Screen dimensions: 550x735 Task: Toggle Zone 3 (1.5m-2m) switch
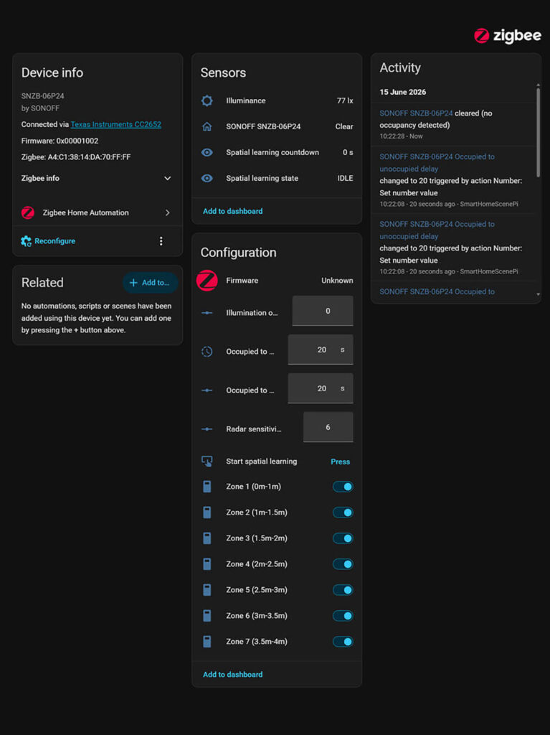pyautogui.click(x=343, y=538)
